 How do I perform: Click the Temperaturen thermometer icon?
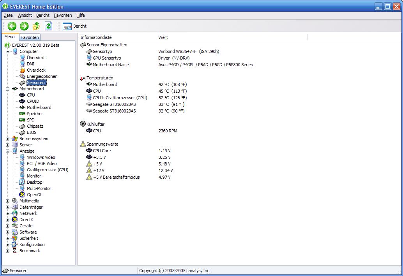click(83, 77)
